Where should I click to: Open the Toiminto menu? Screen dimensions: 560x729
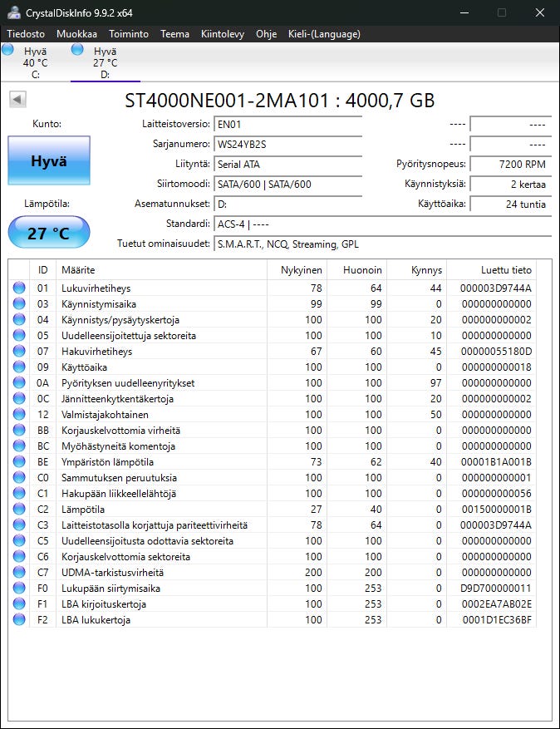pyautogui.click(x=129, y=34)
